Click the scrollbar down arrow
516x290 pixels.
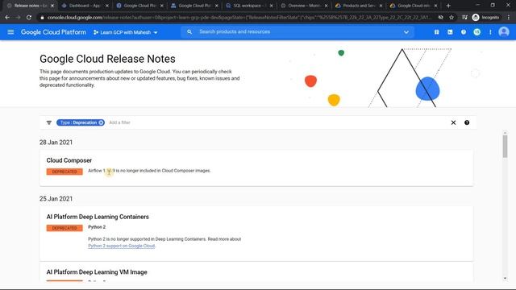[x=505, y=279]
